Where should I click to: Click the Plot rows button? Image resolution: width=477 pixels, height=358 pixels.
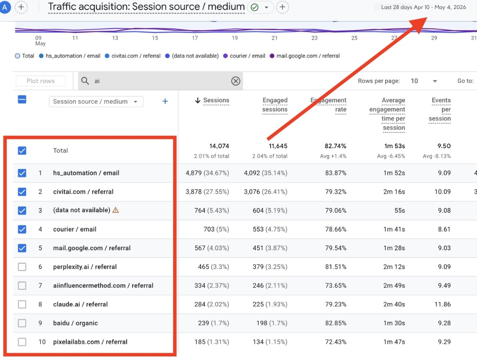coord(41,81)
